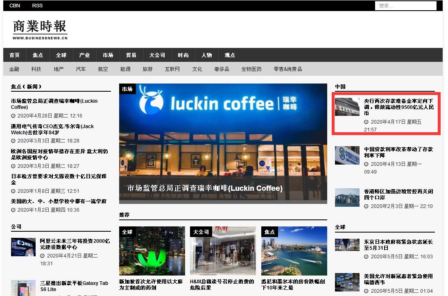The image size is (448, 296).
Task: Open headline 央行两次存款准备金率定向下调
Action: (x=399, y=107)
